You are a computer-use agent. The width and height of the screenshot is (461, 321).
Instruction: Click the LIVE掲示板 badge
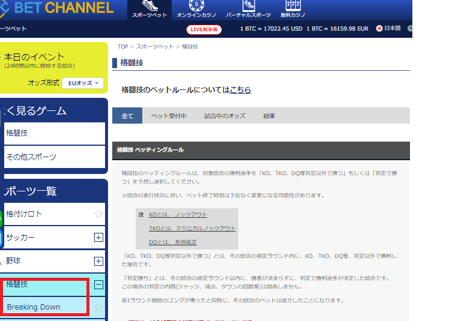point(204,29)
